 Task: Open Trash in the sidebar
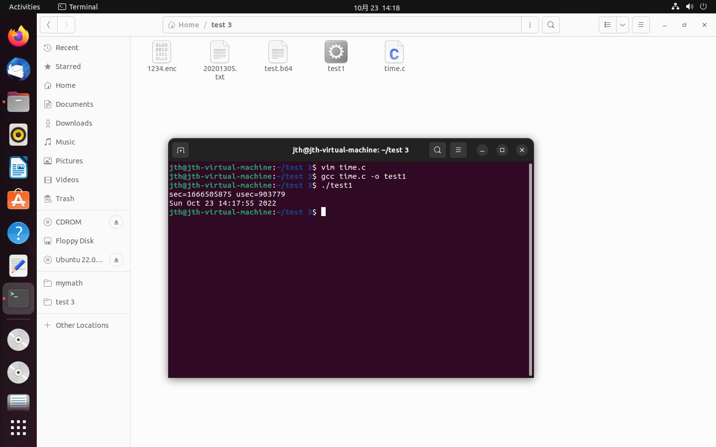tap(84, 199)
